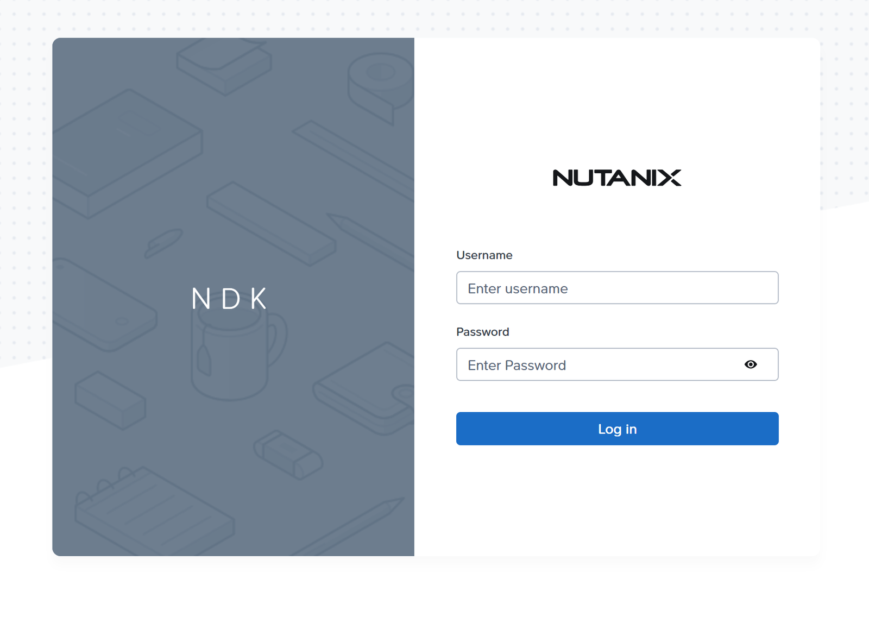Click the NDK title text
This screenshot has height=623, width=869.
point(230,299)
